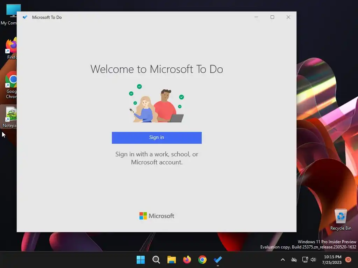The width and height of the screenshot is (358, 268).
Task: Close the Microsoft To Do window
Action: (x=288, y=17)
